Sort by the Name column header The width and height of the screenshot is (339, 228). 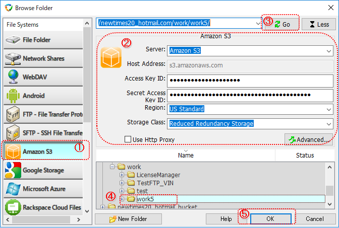[186, 156]
